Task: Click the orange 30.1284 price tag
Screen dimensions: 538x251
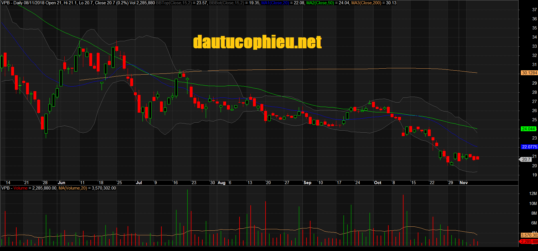Action: pos(529,73)
